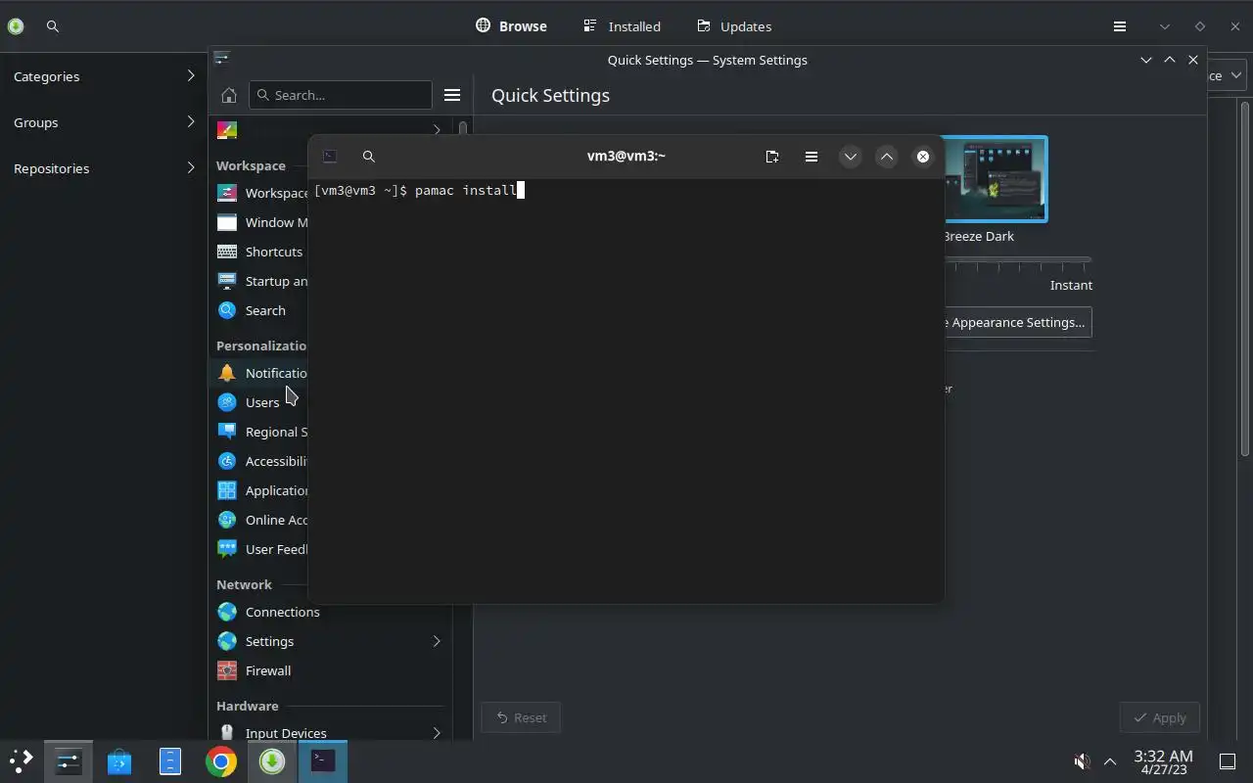Click the Notifications bell icon
Viewport: 1253px width, 783px height.
tap(227, 373)
